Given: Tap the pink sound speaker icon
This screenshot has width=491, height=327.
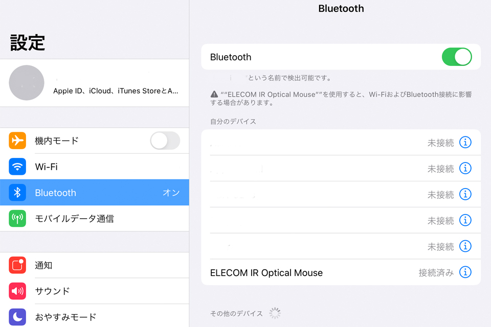Looking at the screenshot, I should [x=17, y=291].
